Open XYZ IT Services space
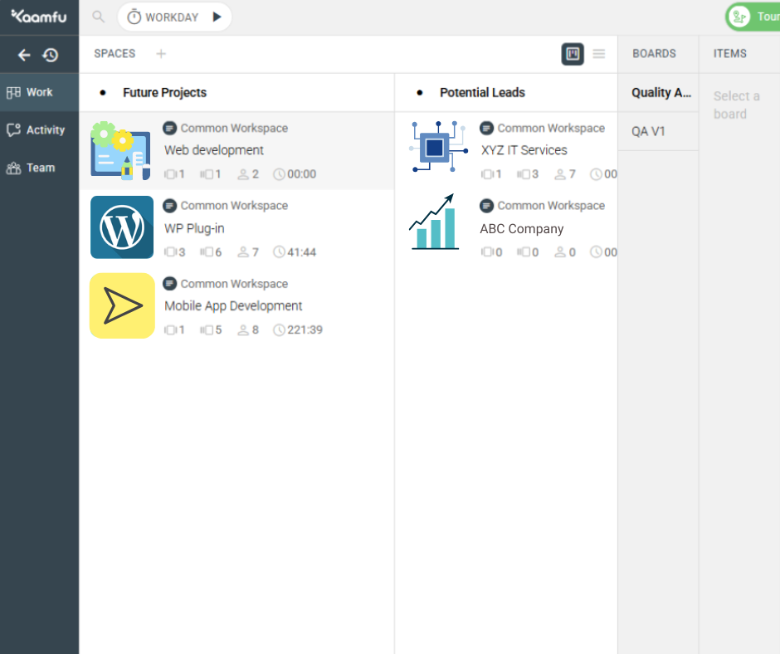Viewport: 780px width, 654px height. pyautogui.click(x=524, y=150)
